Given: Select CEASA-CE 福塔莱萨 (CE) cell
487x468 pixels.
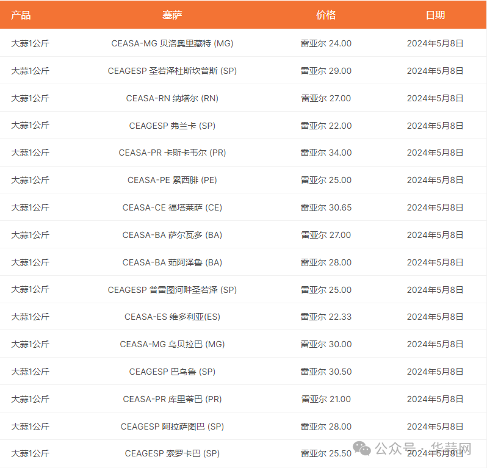Looking at the screenshot, I should pyautogui.click(x=172, y=207).
